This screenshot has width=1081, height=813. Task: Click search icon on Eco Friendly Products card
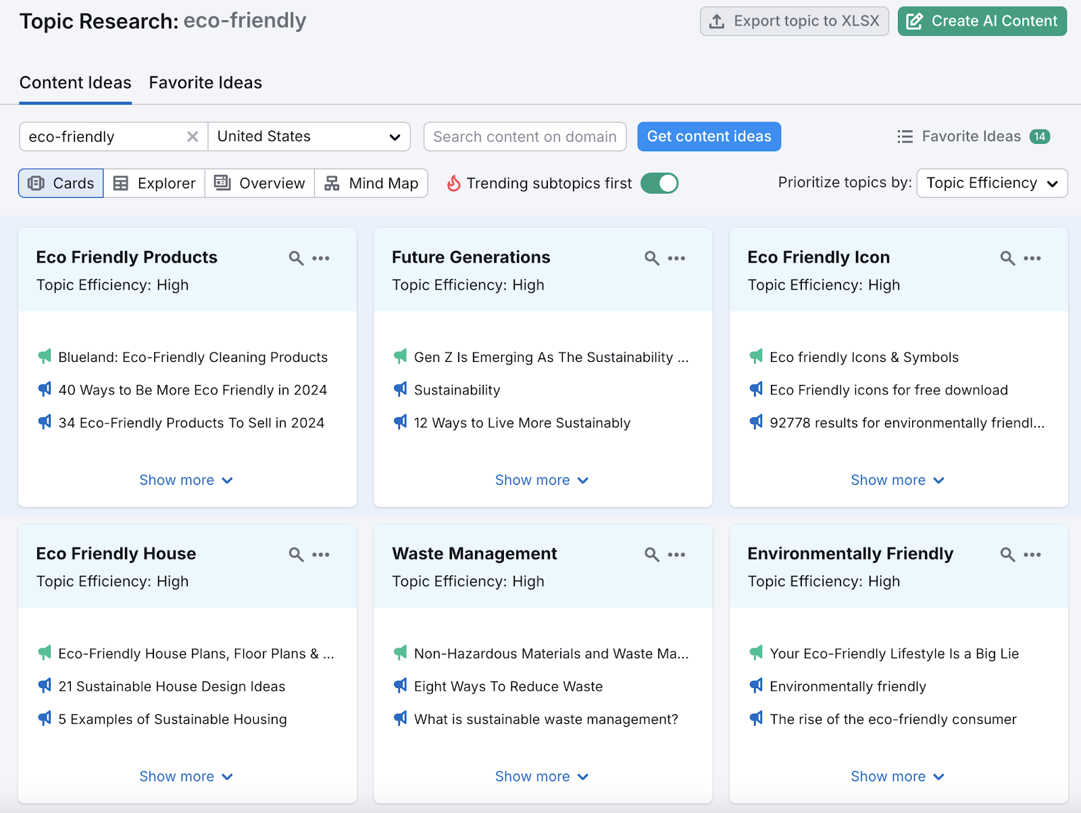pyautogui.click(x=296, y=258)
